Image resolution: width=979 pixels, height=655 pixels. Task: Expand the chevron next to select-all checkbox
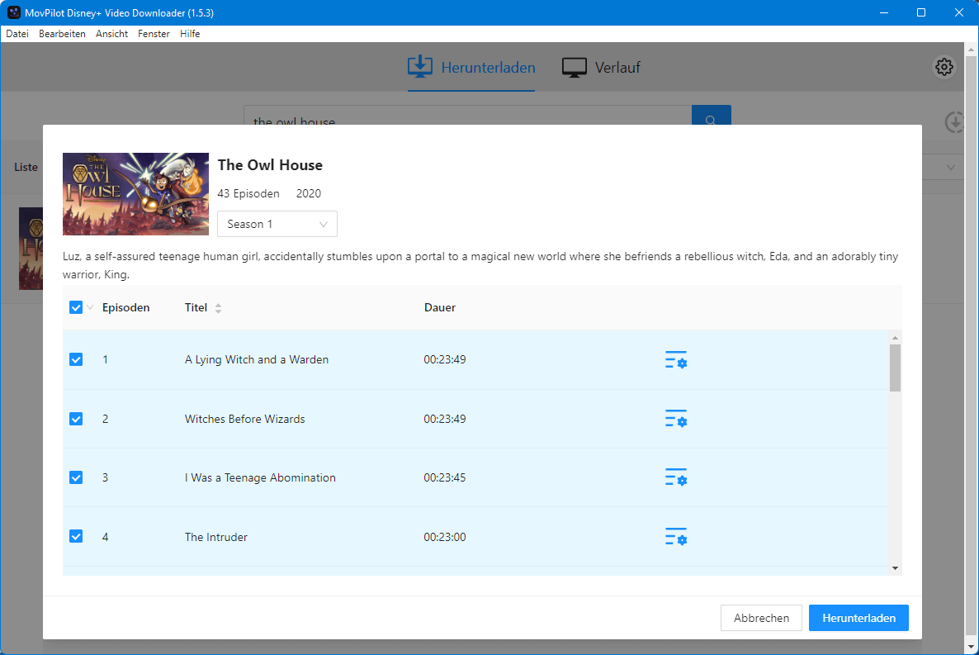[x=90, y=307]
